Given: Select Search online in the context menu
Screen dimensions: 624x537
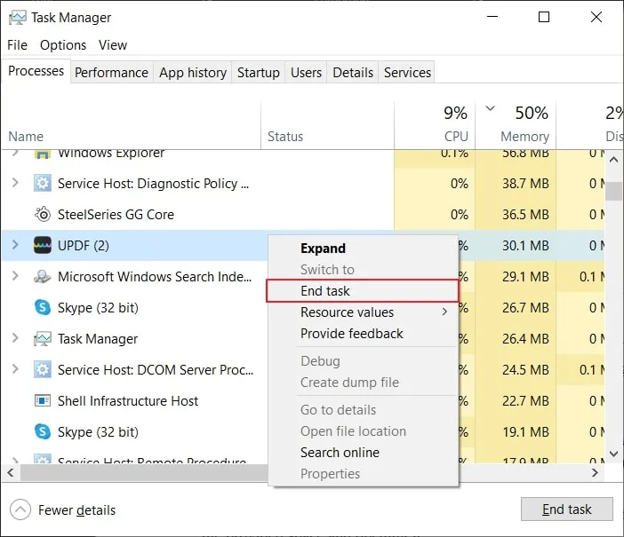Looking at the screenshot, I should point(340,453).
